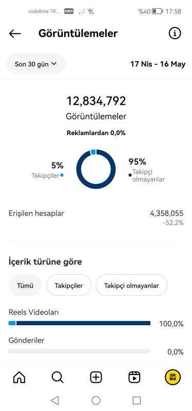The image size is (192, 411).
Task: Select the Tümü filter chip
Action: tap(25, 286)
